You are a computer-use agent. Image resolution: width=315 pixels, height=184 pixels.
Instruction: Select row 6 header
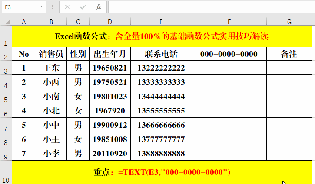click(x=6, y=110)
